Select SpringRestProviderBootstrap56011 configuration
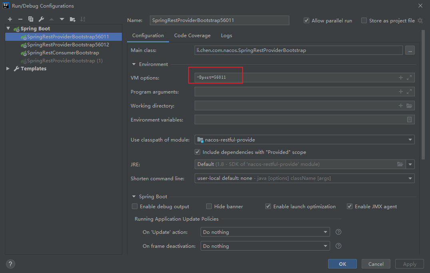This screenshot has width=430, height=273. point(64,37)
